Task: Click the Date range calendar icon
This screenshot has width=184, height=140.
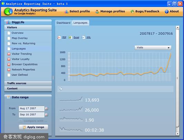Action: tap(8, 97)
